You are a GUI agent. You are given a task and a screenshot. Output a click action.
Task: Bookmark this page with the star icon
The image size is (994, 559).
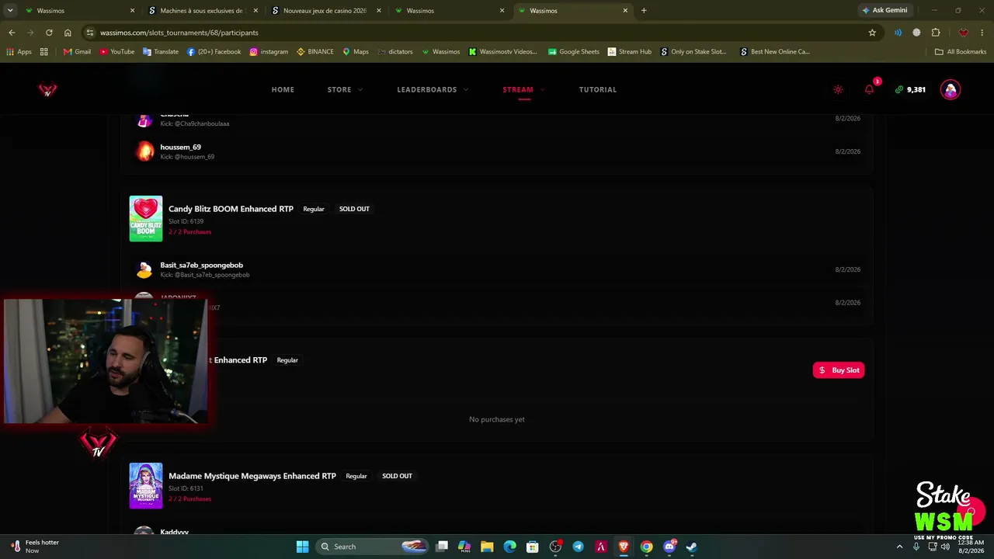coord(872,33)
